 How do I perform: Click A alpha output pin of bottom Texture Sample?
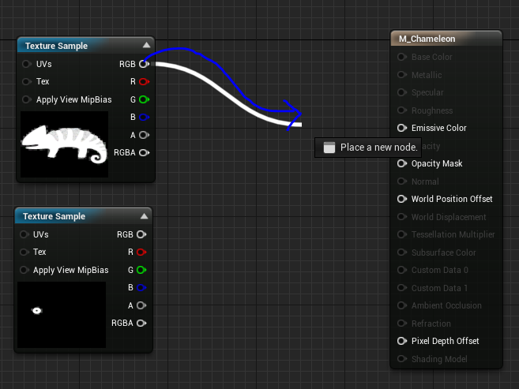(x=141, y=305)
